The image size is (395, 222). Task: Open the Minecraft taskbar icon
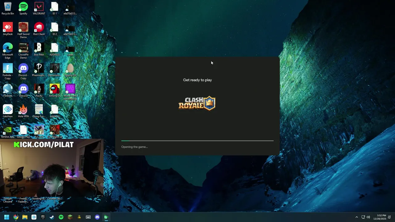click(70, 217)
